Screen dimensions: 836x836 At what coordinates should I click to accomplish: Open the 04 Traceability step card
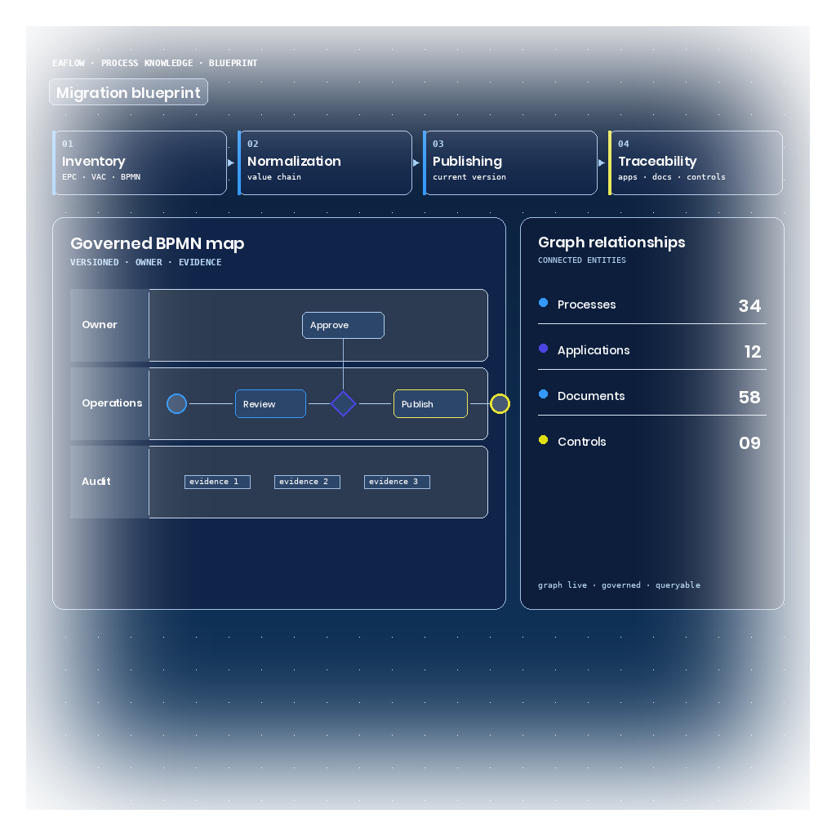(x=696, y=162)
